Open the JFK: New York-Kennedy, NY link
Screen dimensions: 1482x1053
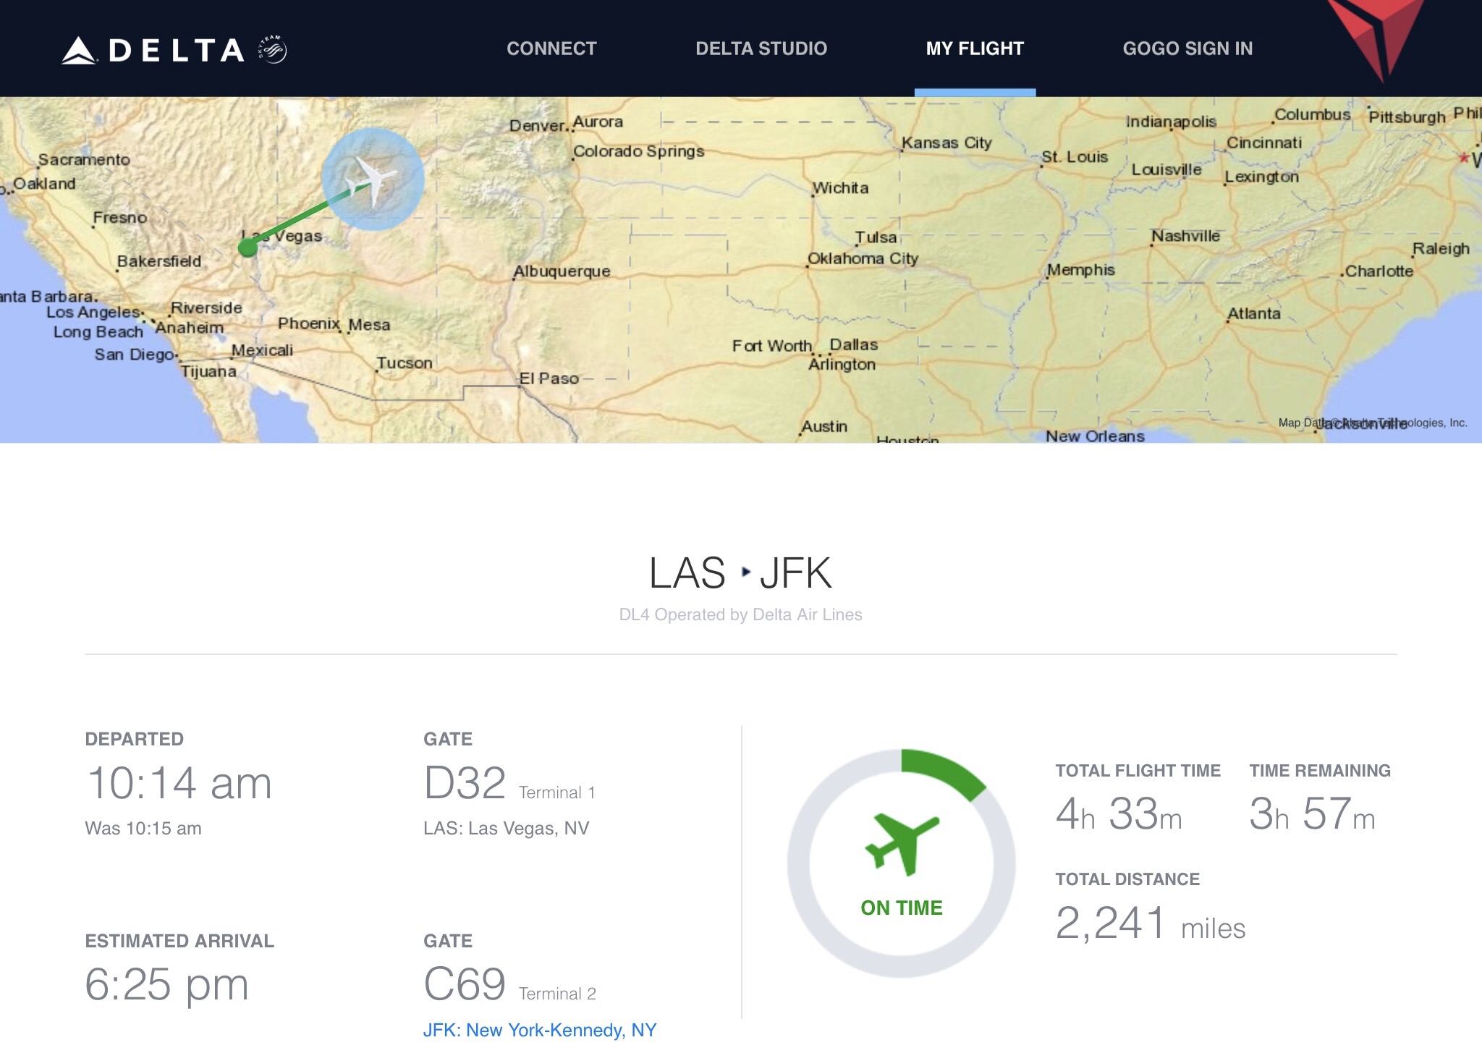click(539, 1030)
